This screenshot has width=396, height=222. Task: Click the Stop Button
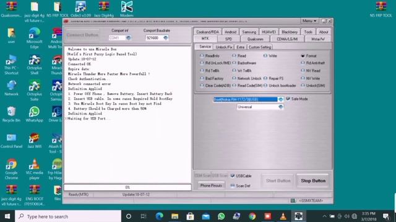[313, 181]
